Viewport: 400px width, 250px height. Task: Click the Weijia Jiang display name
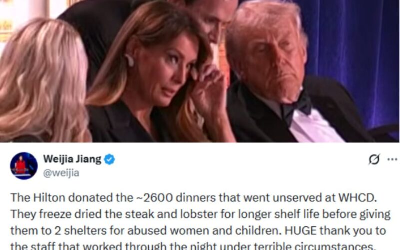pyautogui.click(x=72, y=159)
